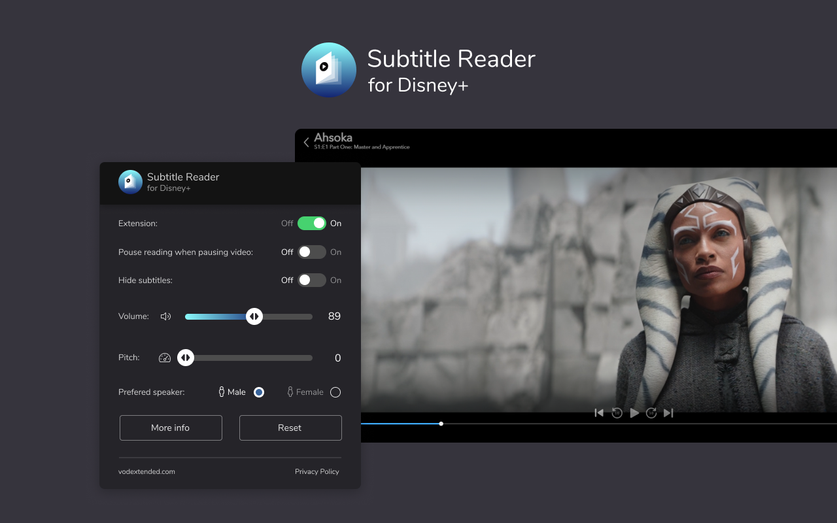Click the Reset button
837x523 pixels.
[290, 428]
